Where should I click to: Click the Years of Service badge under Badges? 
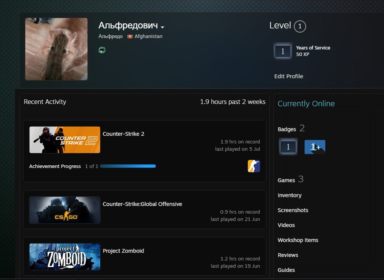coord(288,147)
